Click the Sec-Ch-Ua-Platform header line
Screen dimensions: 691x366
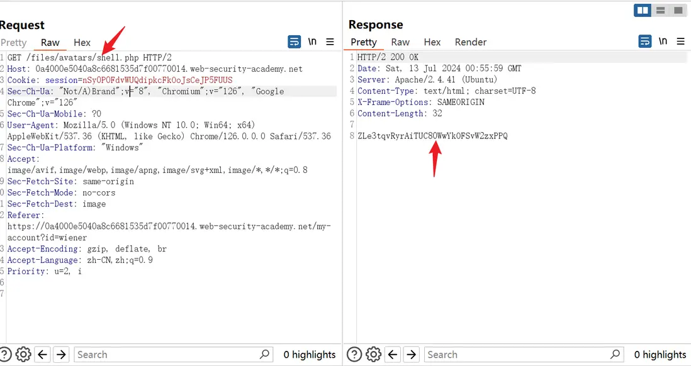[76, 148]
